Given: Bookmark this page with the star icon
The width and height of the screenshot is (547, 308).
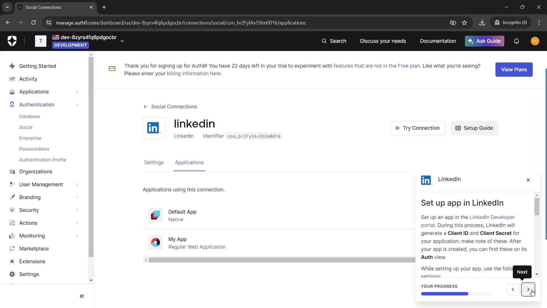Looking at the screenshot, I should 464,23.
